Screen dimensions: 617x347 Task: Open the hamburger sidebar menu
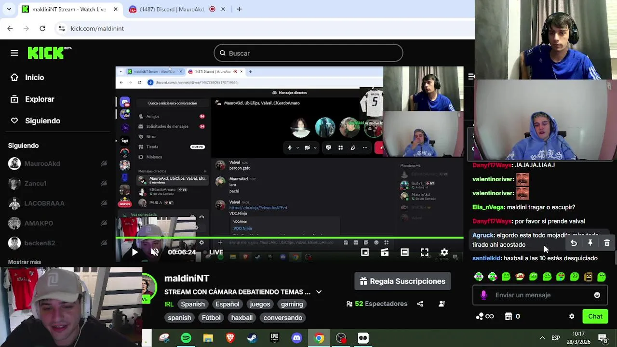[14, 53]
